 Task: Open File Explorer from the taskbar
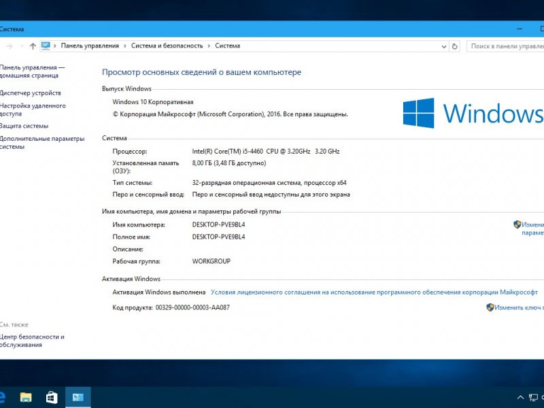(x=26, y=397)
